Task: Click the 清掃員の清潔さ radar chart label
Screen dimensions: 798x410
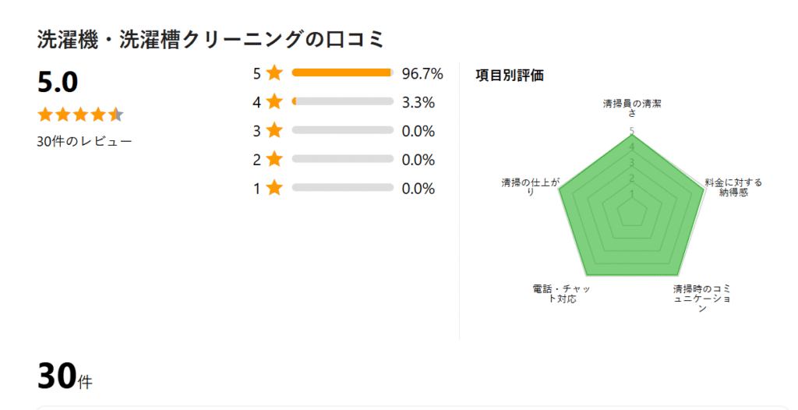Action: click(x=632, y=108)
